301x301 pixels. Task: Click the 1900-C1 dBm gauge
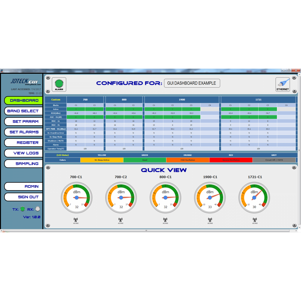pos(210,197)
